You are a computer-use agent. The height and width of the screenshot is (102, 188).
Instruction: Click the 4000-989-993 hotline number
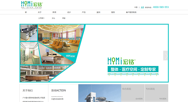click(161, 7)
